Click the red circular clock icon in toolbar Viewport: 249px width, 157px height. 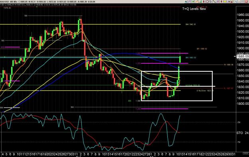(207, 2)
